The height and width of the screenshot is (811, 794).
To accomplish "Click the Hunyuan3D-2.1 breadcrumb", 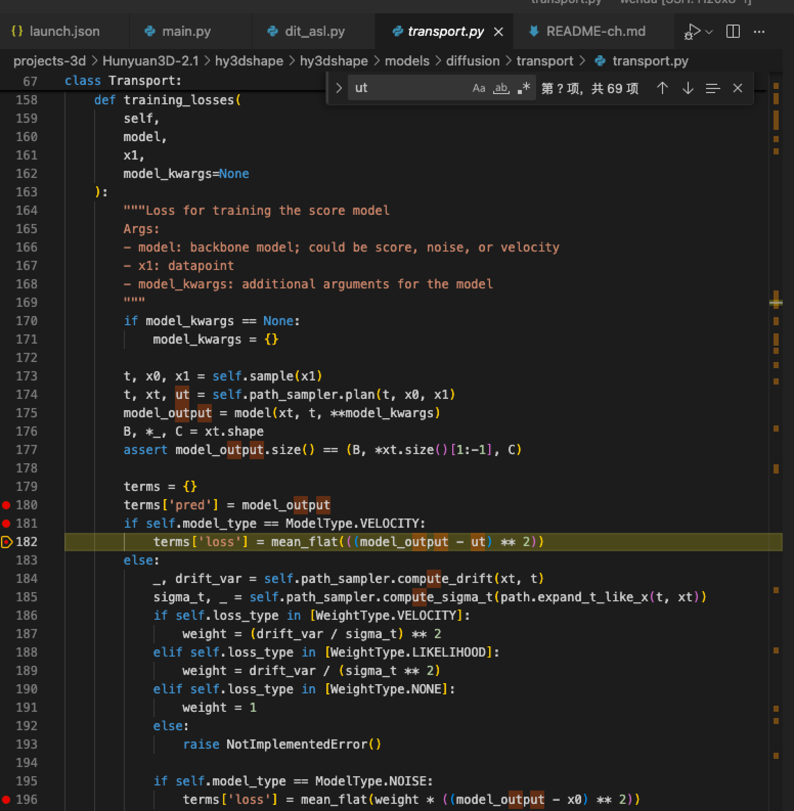I will click(x=150, y=61).
